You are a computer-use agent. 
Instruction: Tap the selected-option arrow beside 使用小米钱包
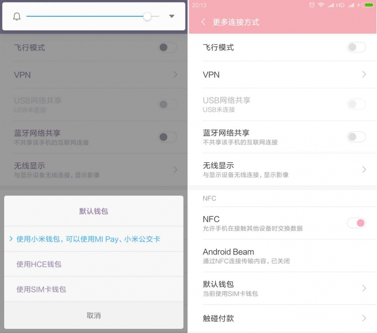click(x=11, y=239)
